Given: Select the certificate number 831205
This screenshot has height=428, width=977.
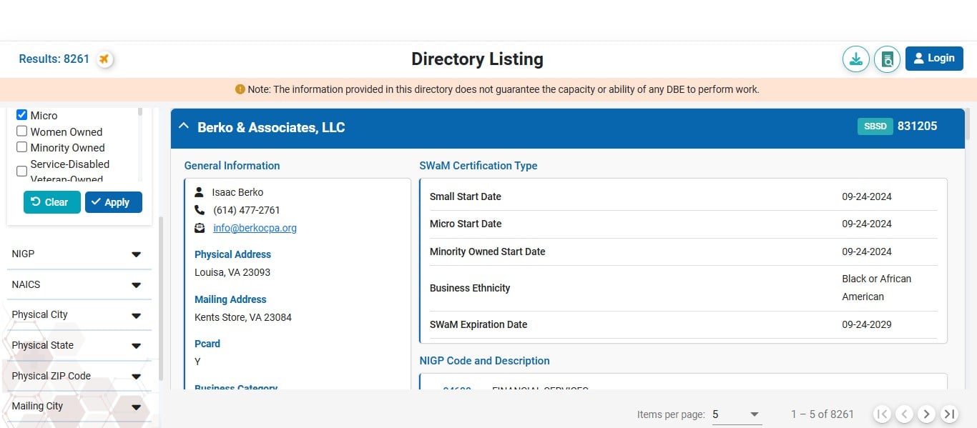Looking at the screenshot, I should 917,126.
